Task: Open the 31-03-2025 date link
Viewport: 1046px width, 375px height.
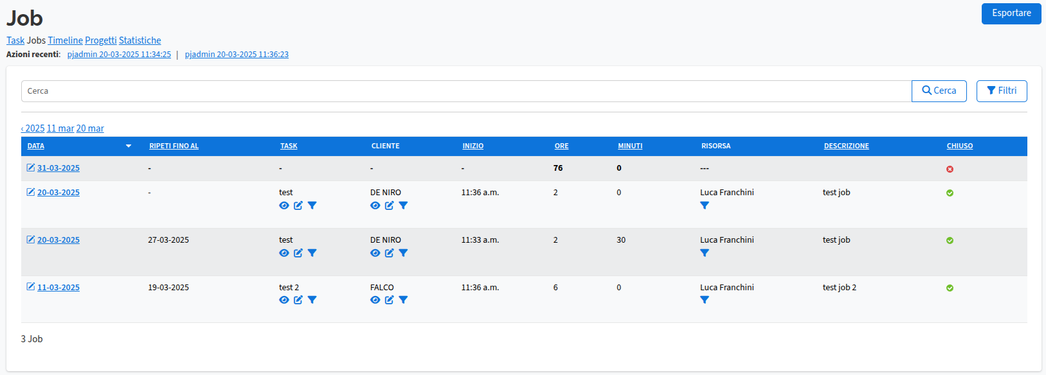Action: coord(59,168)
